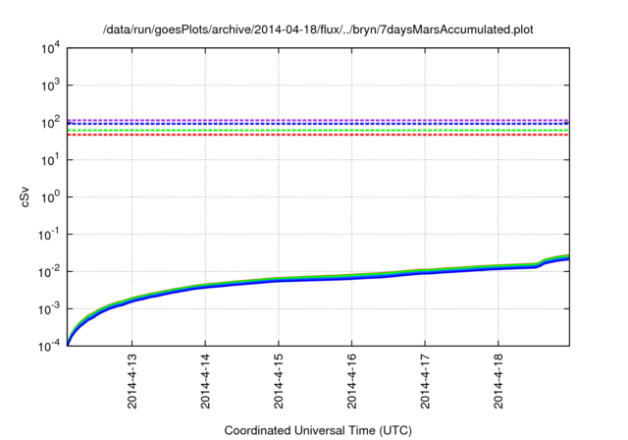
Task: Click the green dashed threshold line
Action: [318, 131]
